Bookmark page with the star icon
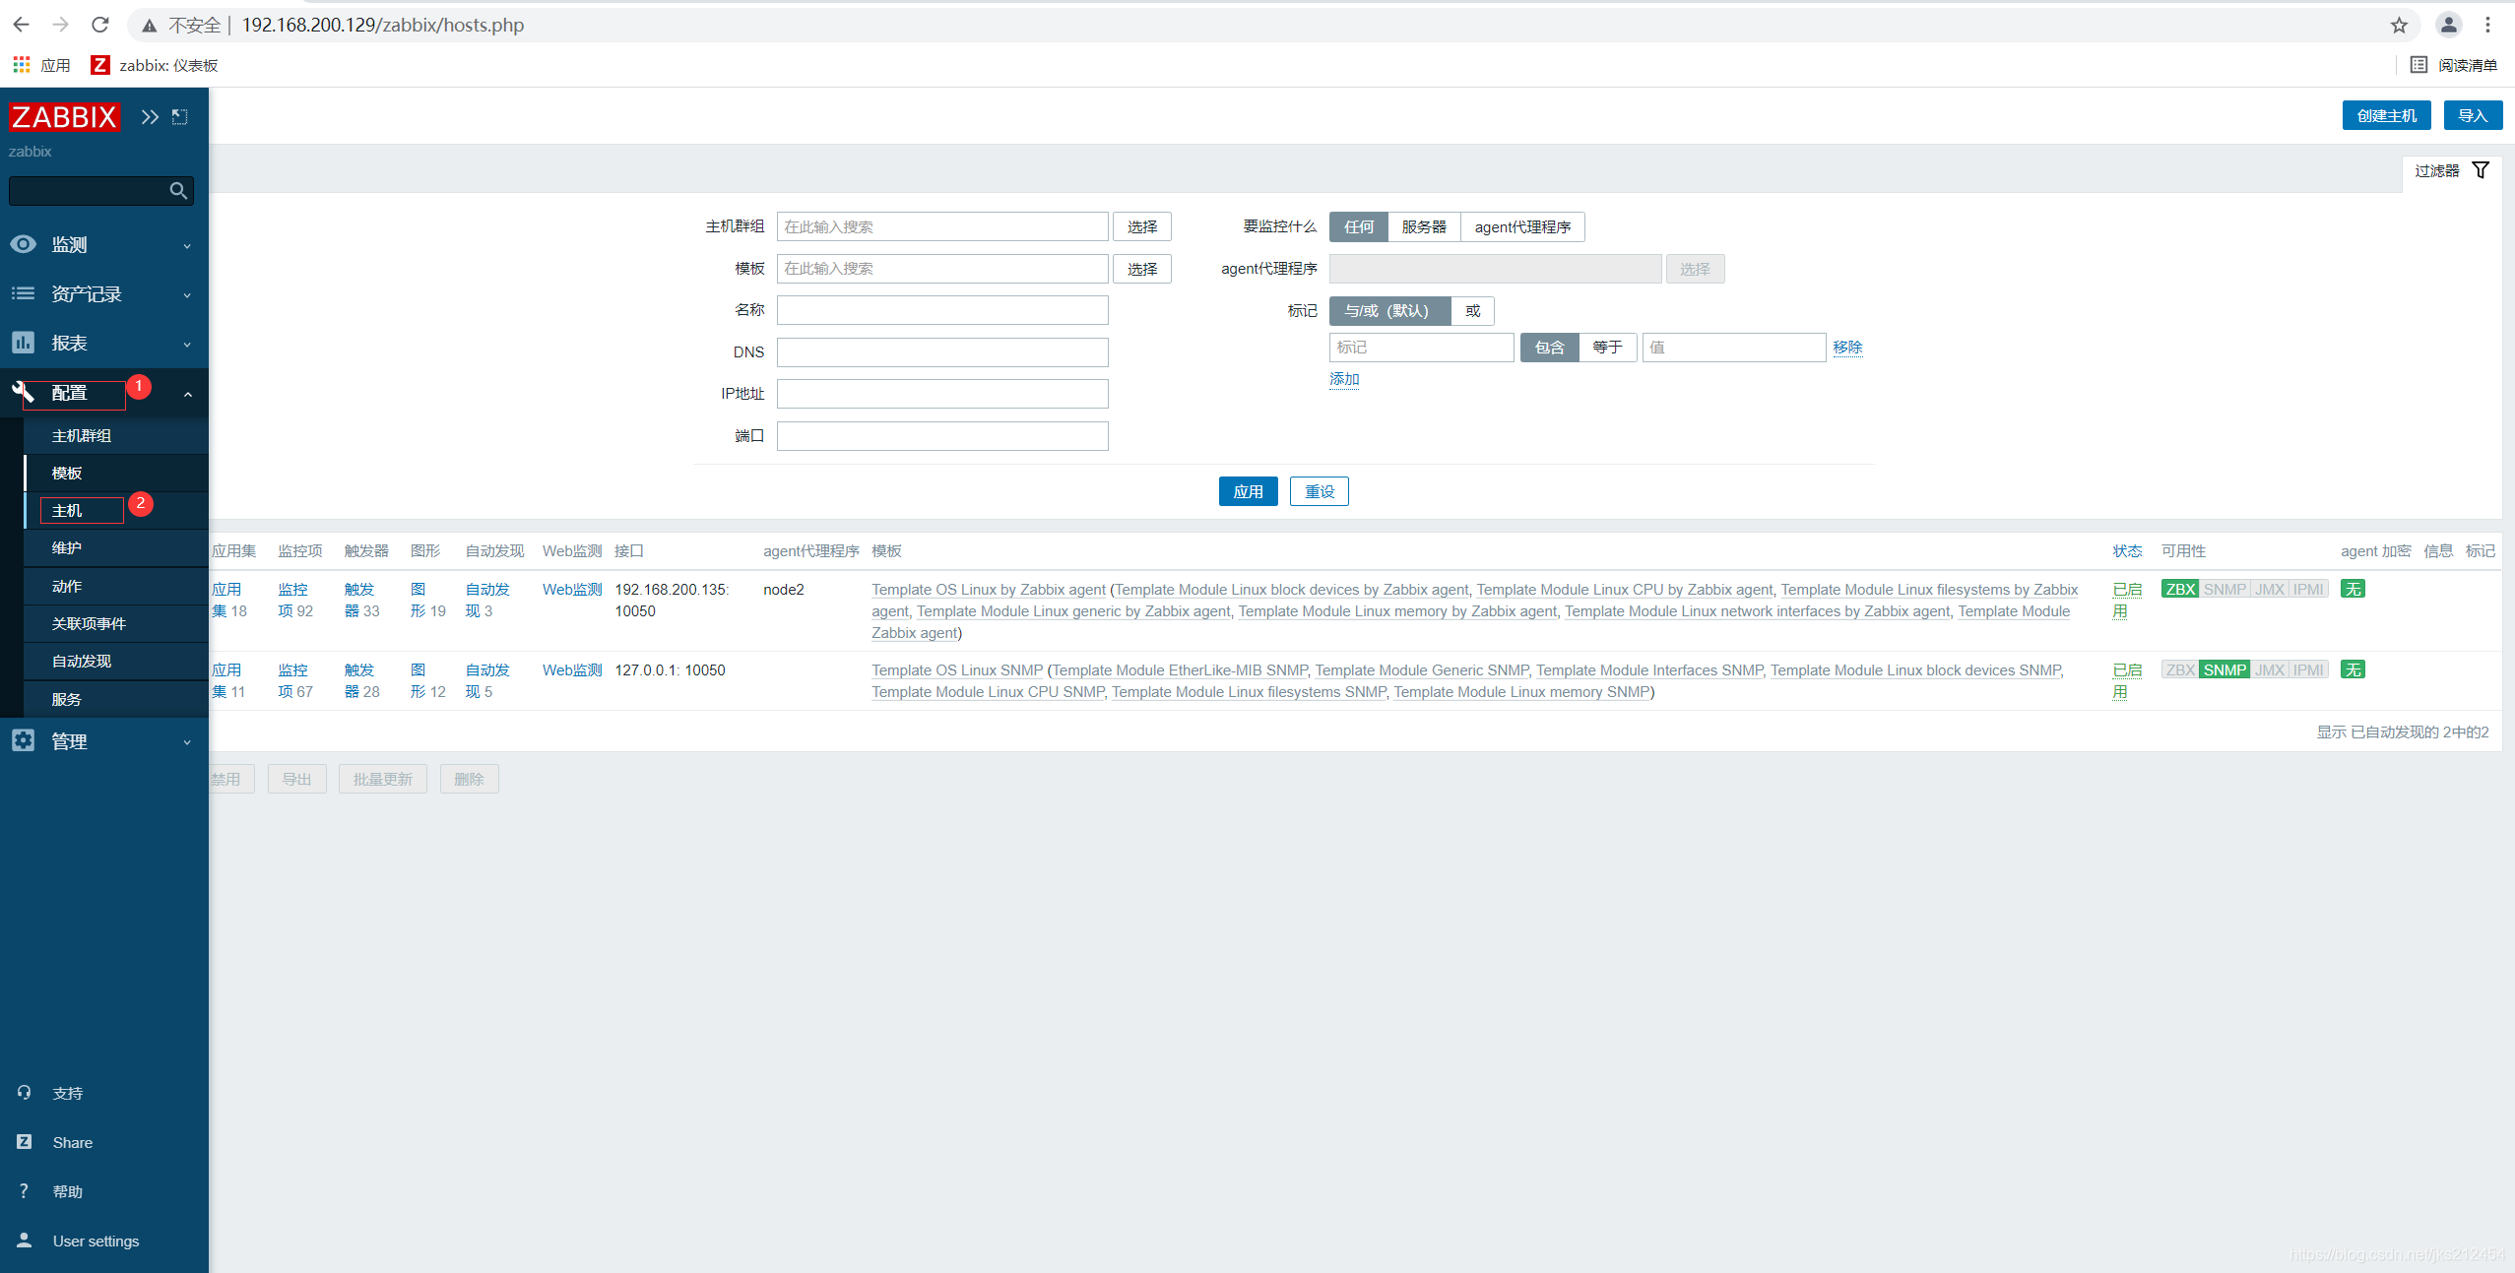The width and height of the screenshot is (2515, 1273). tap(2399, 26)
